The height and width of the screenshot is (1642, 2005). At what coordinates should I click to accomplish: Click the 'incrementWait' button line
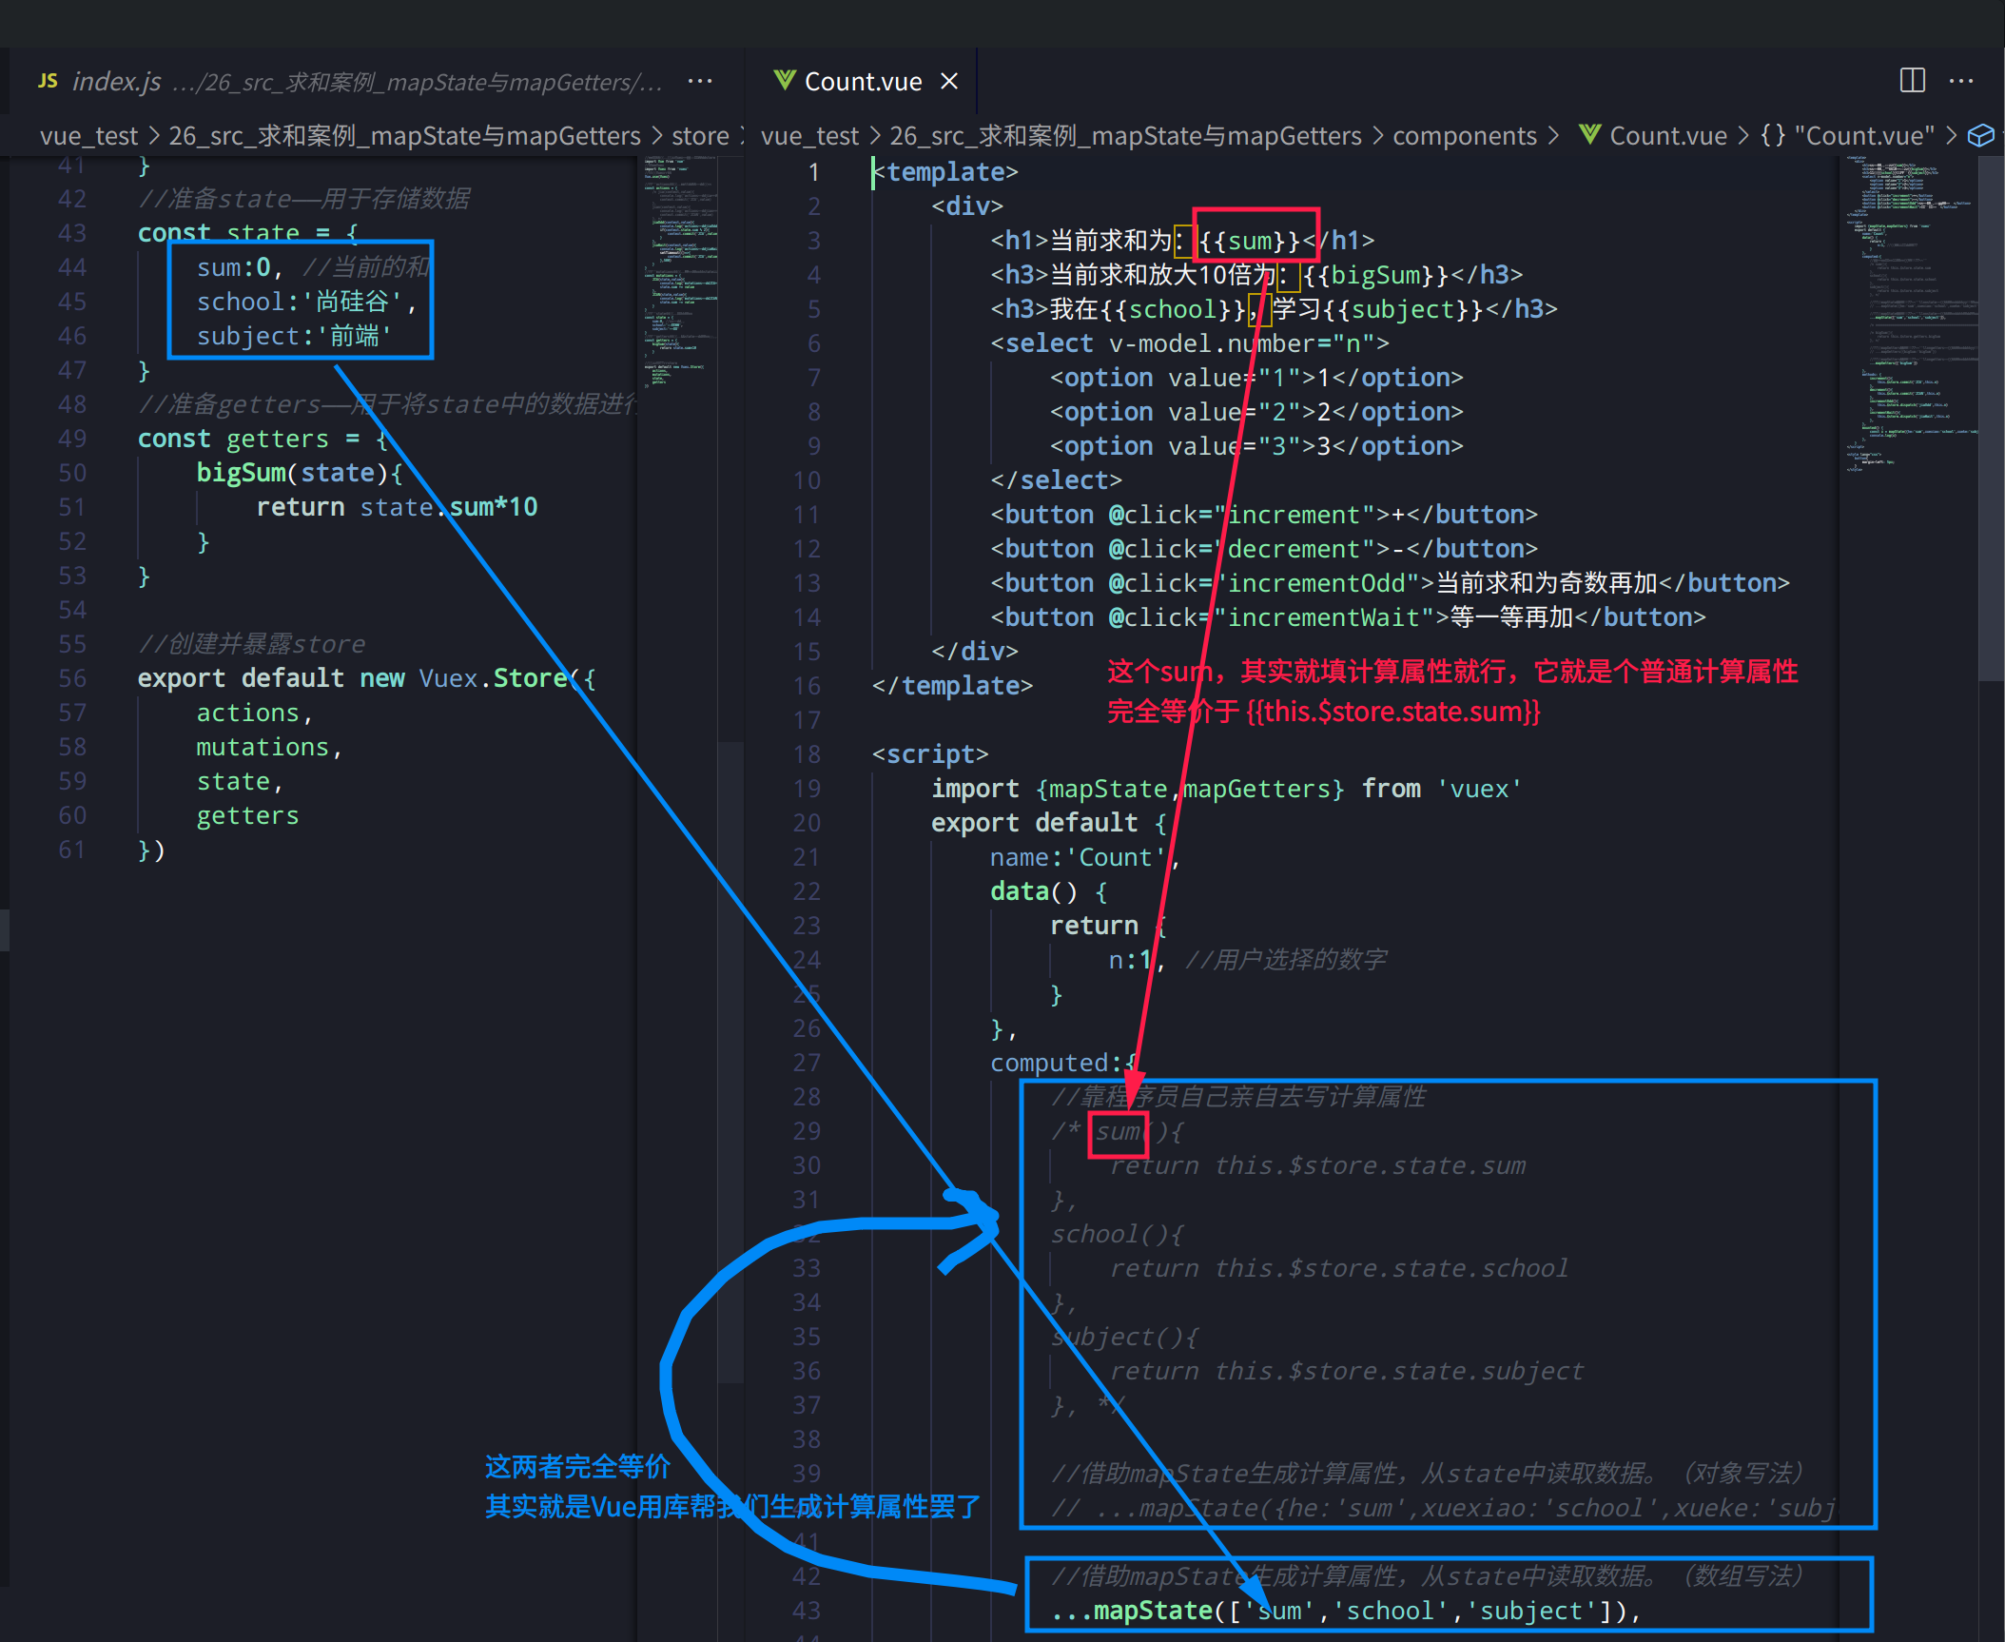[x=1349, y=617]
